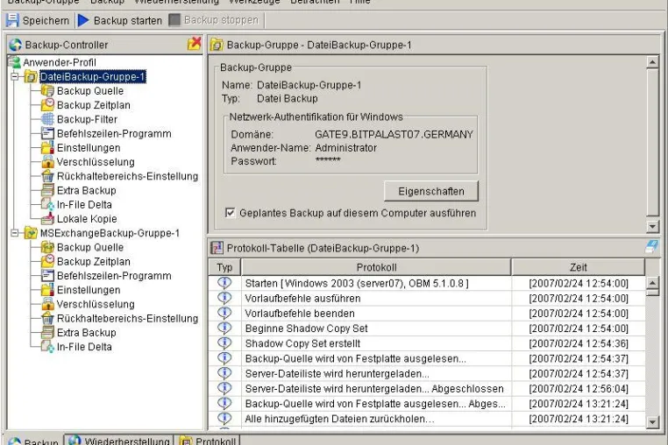Click Backup Quelle icon under DateiBackup-Gruppe-1
Viewport: 668px width, 445px height.
47,91
